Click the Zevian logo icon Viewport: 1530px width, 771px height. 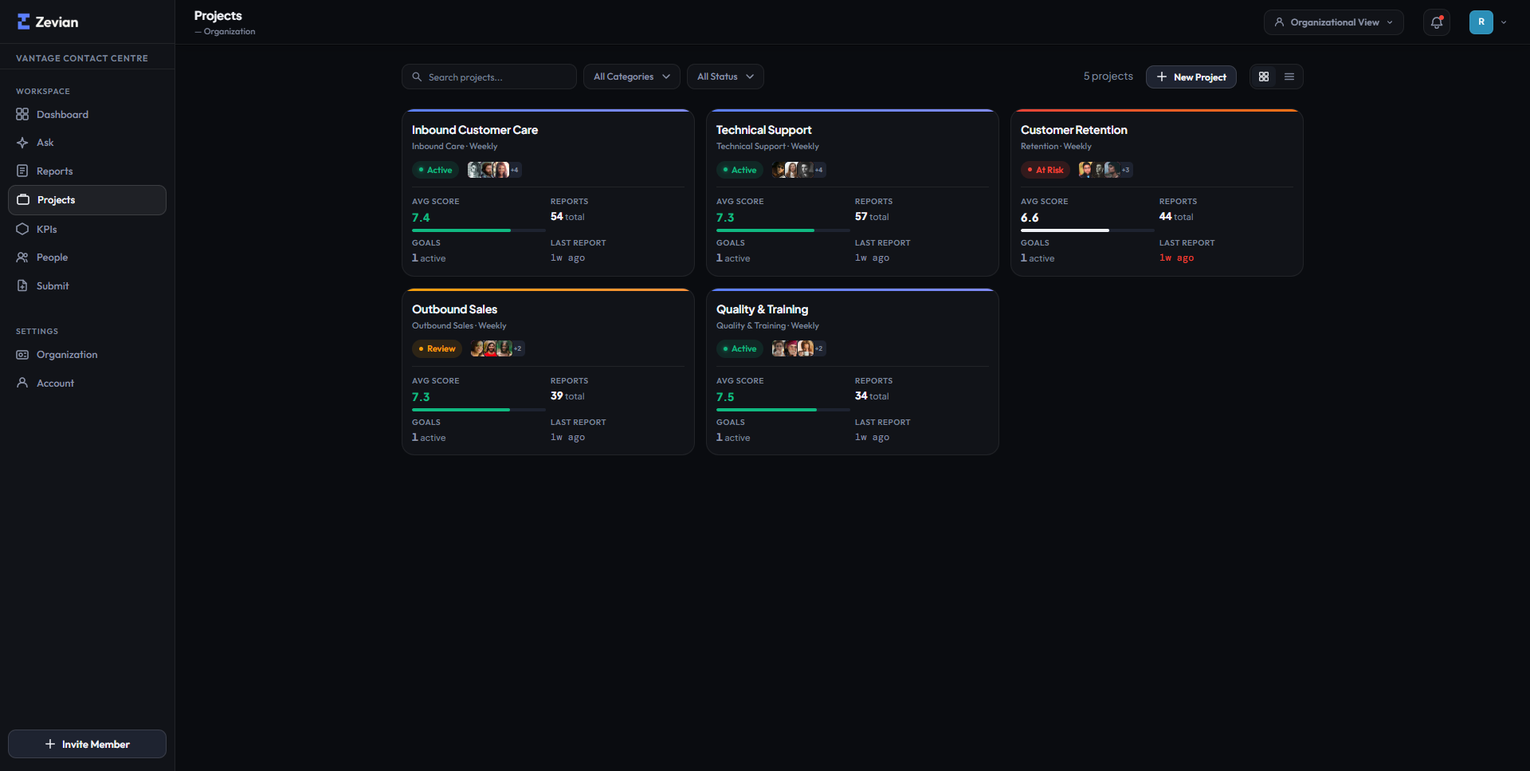[x=24, y=22]
